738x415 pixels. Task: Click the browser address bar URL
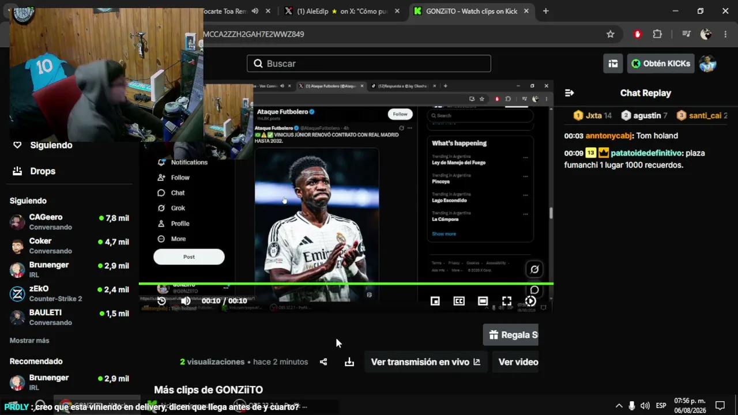pos(254,34)
